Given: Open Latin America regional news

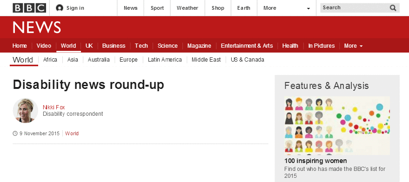Looking at the screenshot, I should (x=165, y=60).
